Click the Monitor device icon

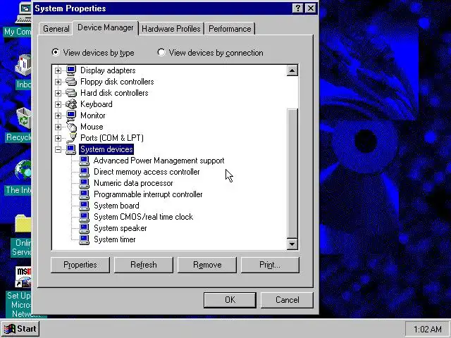(71, 115)
